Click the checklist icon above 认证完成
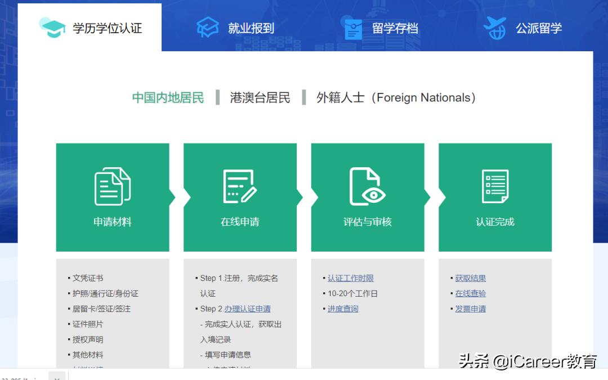608x380 pixels. 494,186
